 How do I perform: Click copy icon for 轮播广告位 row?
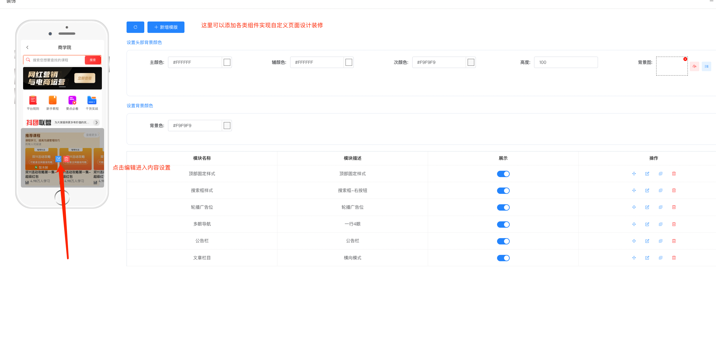[661, 207]
